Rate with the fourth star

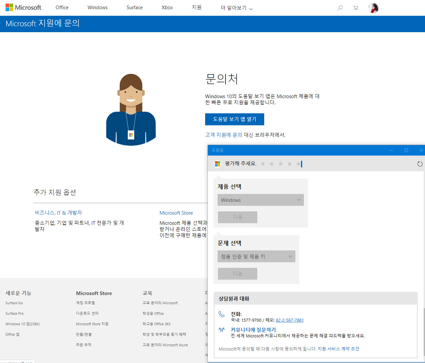[289, 164]
